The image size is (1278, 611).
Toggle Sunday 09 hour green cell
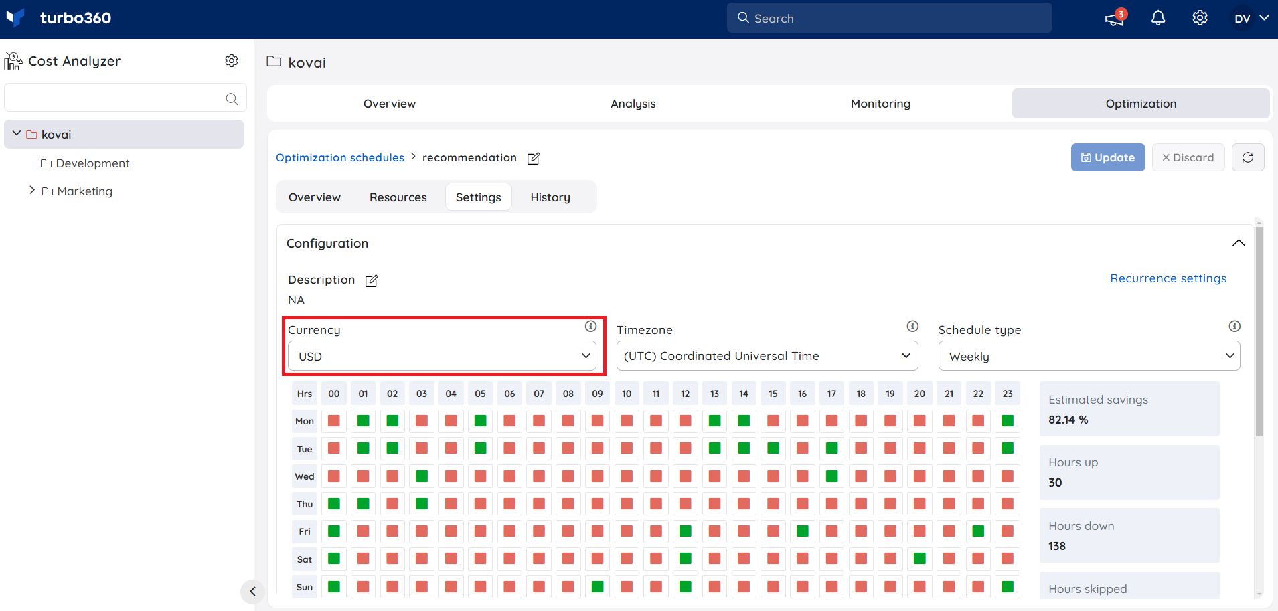click(598, 587)
